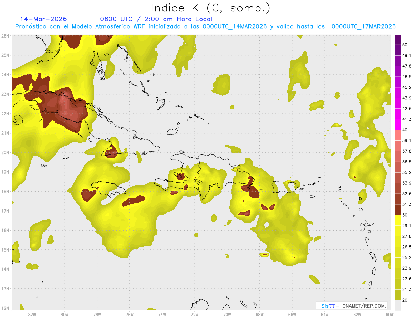Select the "80W" longitude label
This screenshot has width=414, height=319.
pyautogui.click(x=65, y=315)
